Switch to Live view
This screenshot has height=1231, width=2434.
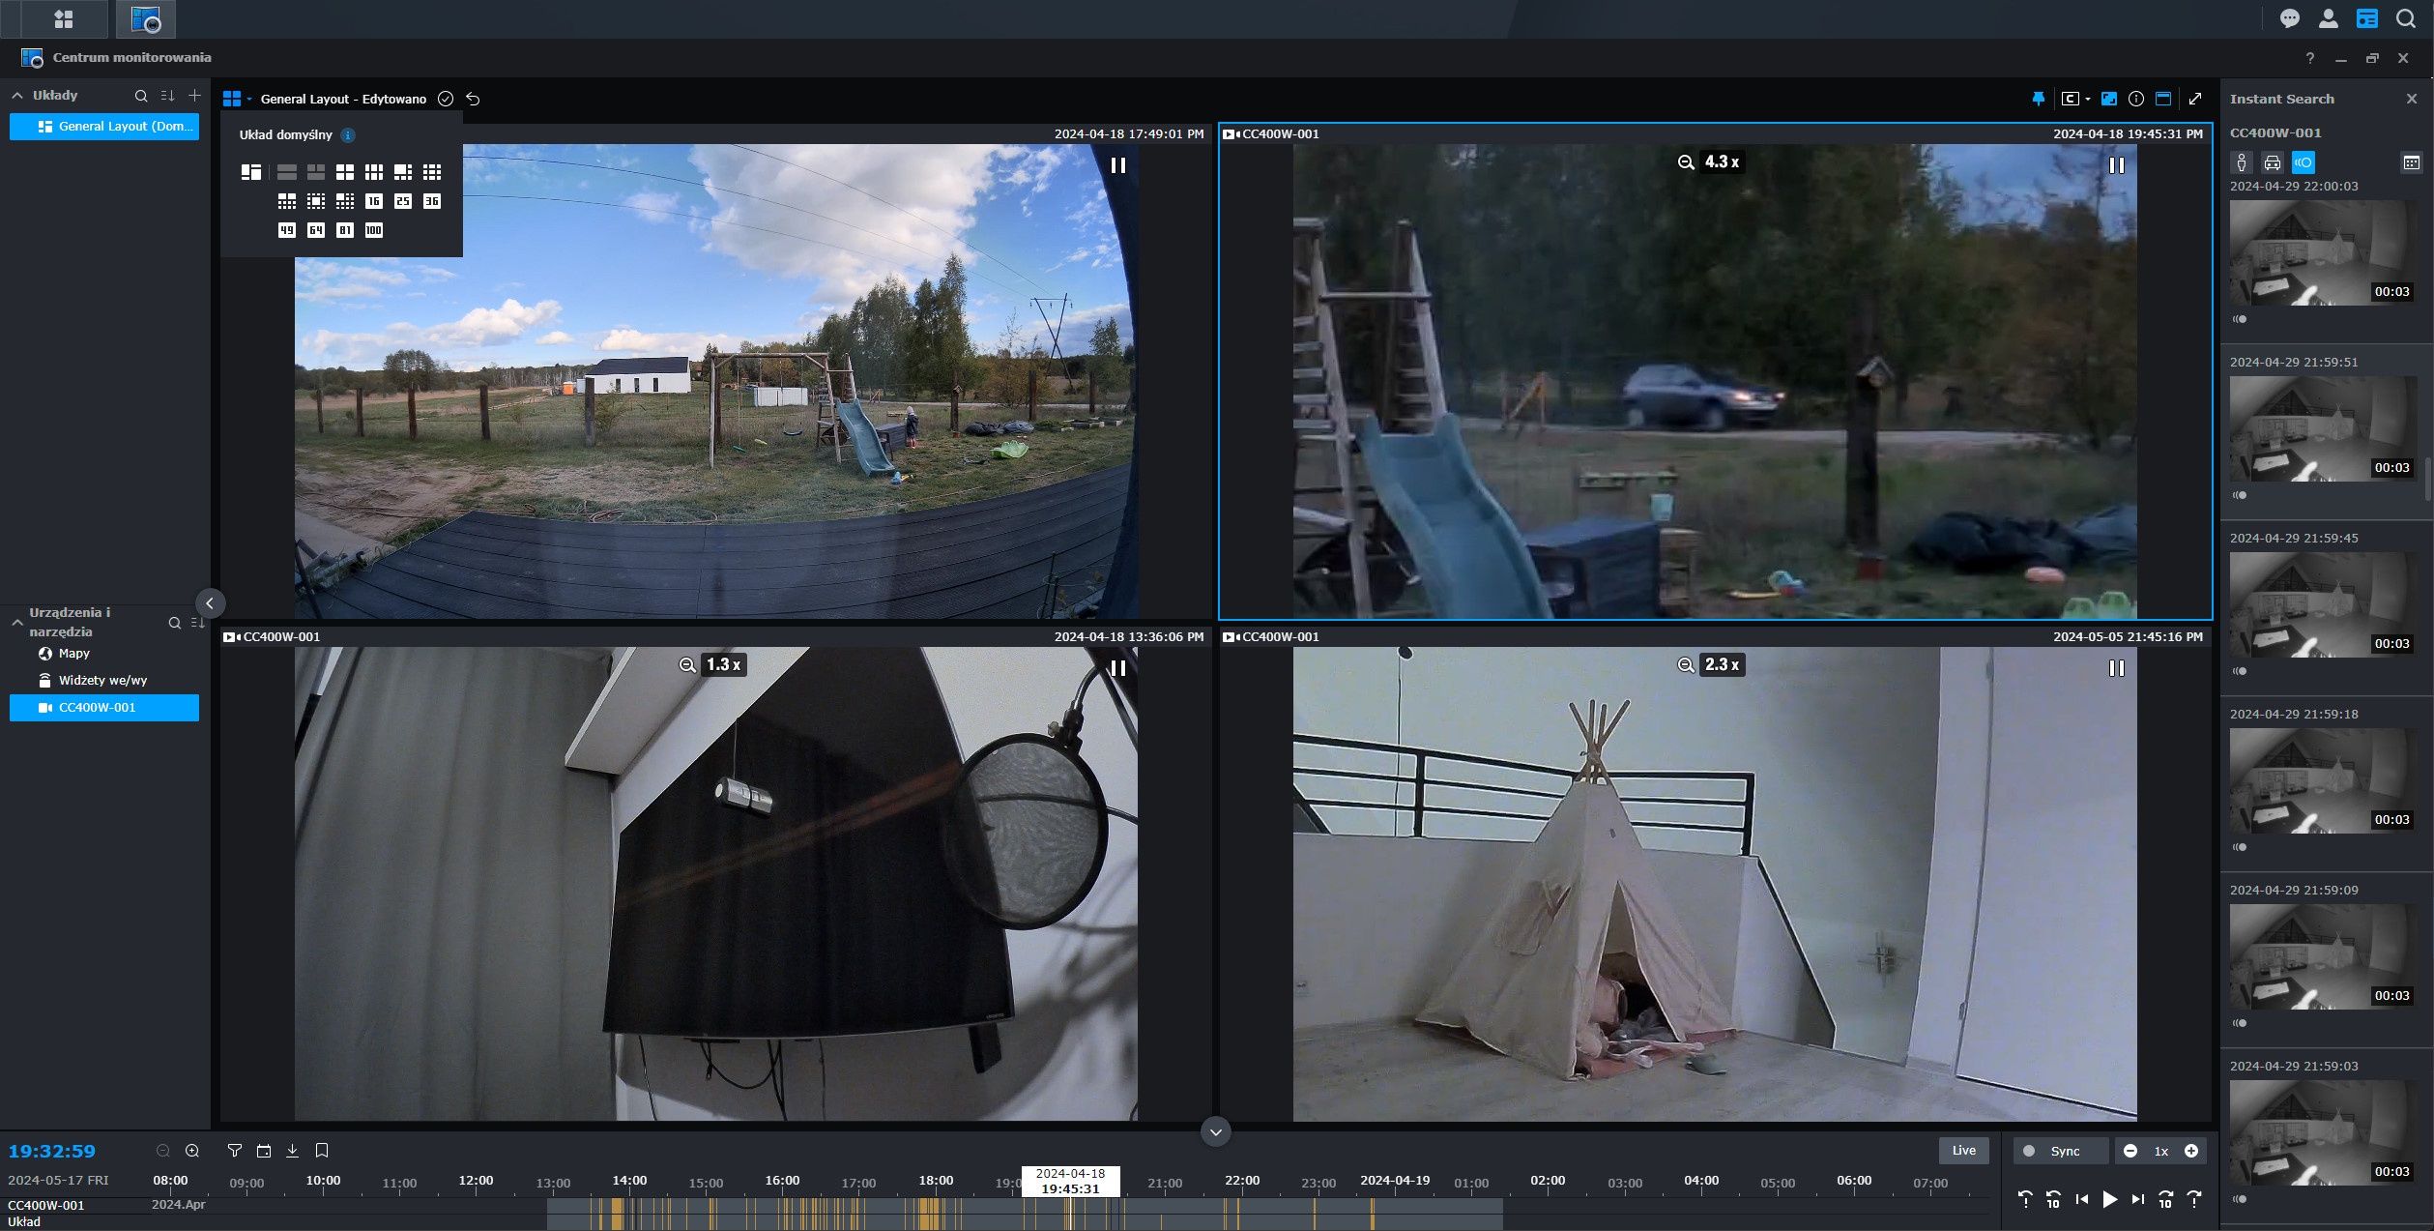click(1963, 1151)
